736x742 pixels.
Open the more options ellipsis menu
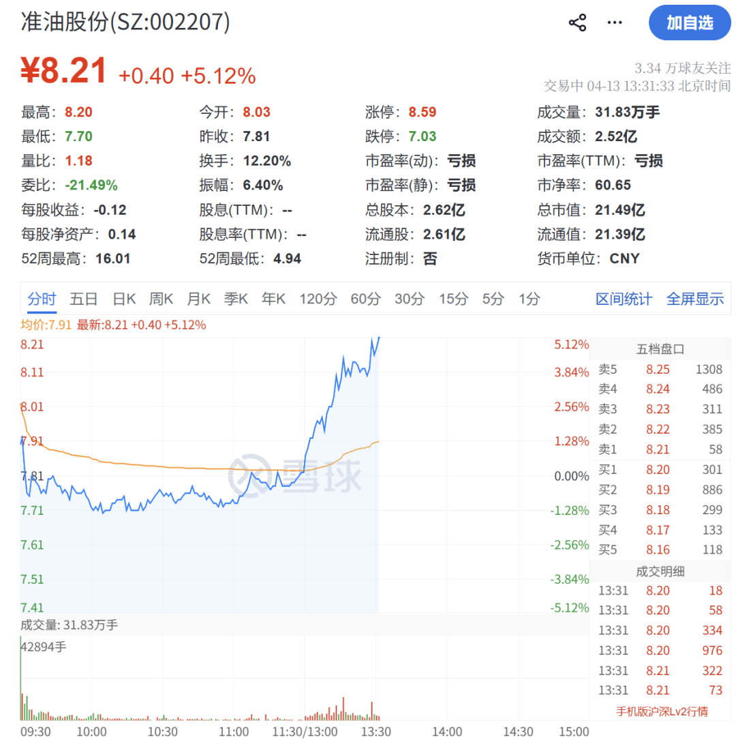tap(614, 22)
